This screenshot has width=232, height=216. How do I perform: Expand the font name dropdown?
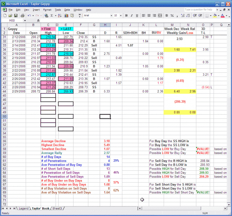111,16
